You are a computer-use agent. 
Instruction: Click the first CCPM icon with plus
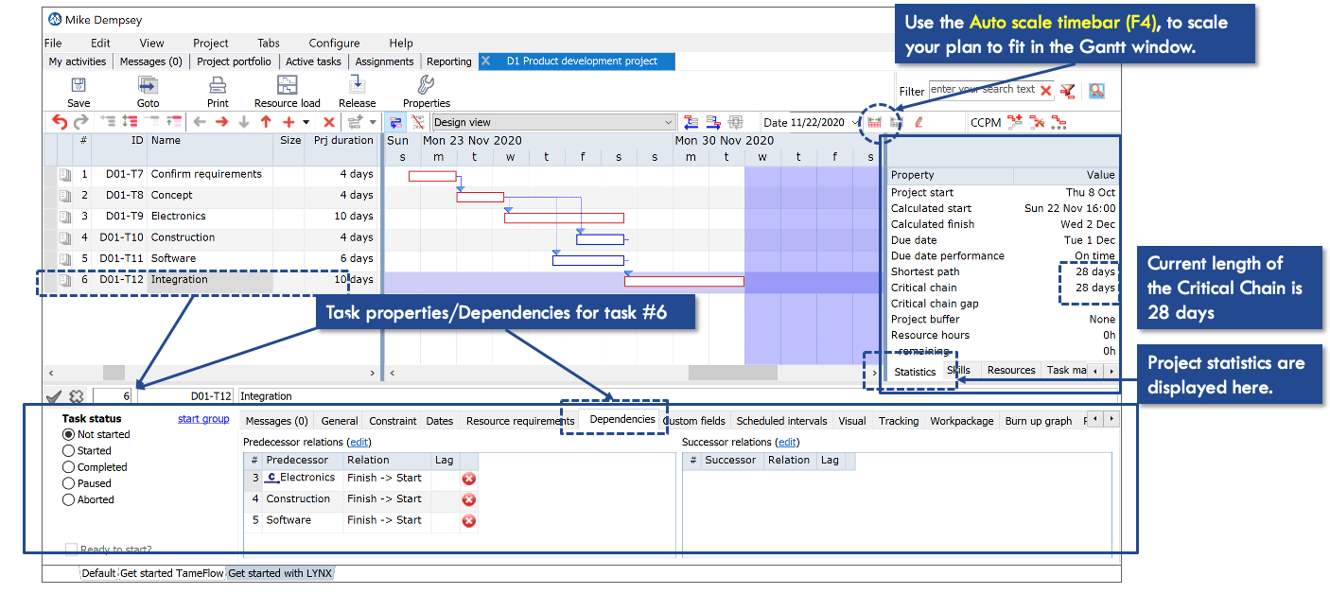coord(1015,122)
